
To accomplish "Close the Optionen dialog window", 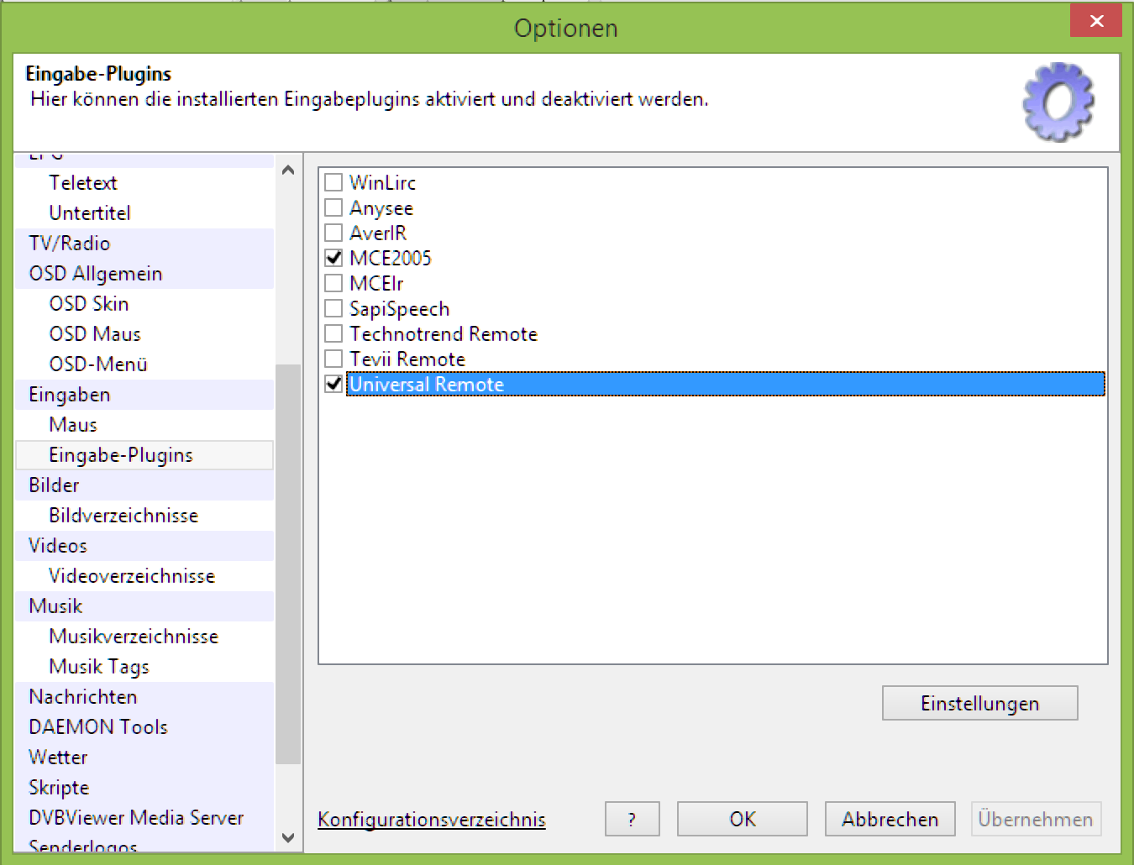I will coord(1096,21).
